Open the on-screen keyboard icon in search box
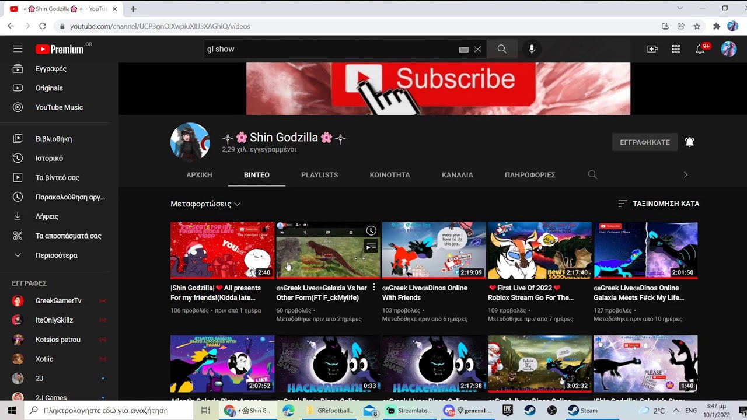747x420 pixels. click(x=464, y=50)
